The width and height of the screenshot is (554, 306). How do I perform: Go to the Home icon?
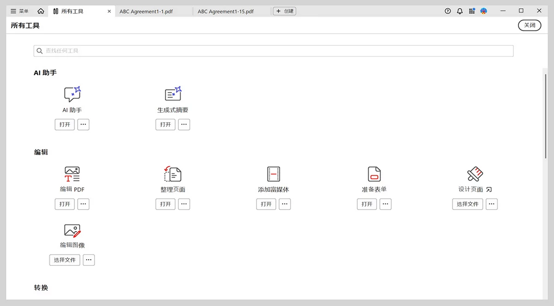tap(41, 11)
